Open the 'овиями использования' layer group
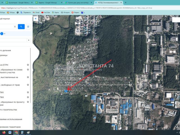 (11, 119)
